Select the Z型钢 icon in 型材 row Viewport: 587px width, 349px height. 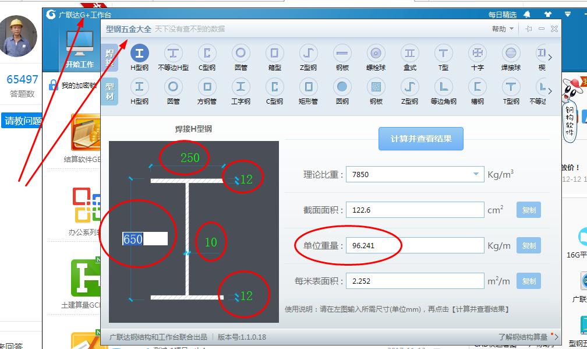[409, 87]
